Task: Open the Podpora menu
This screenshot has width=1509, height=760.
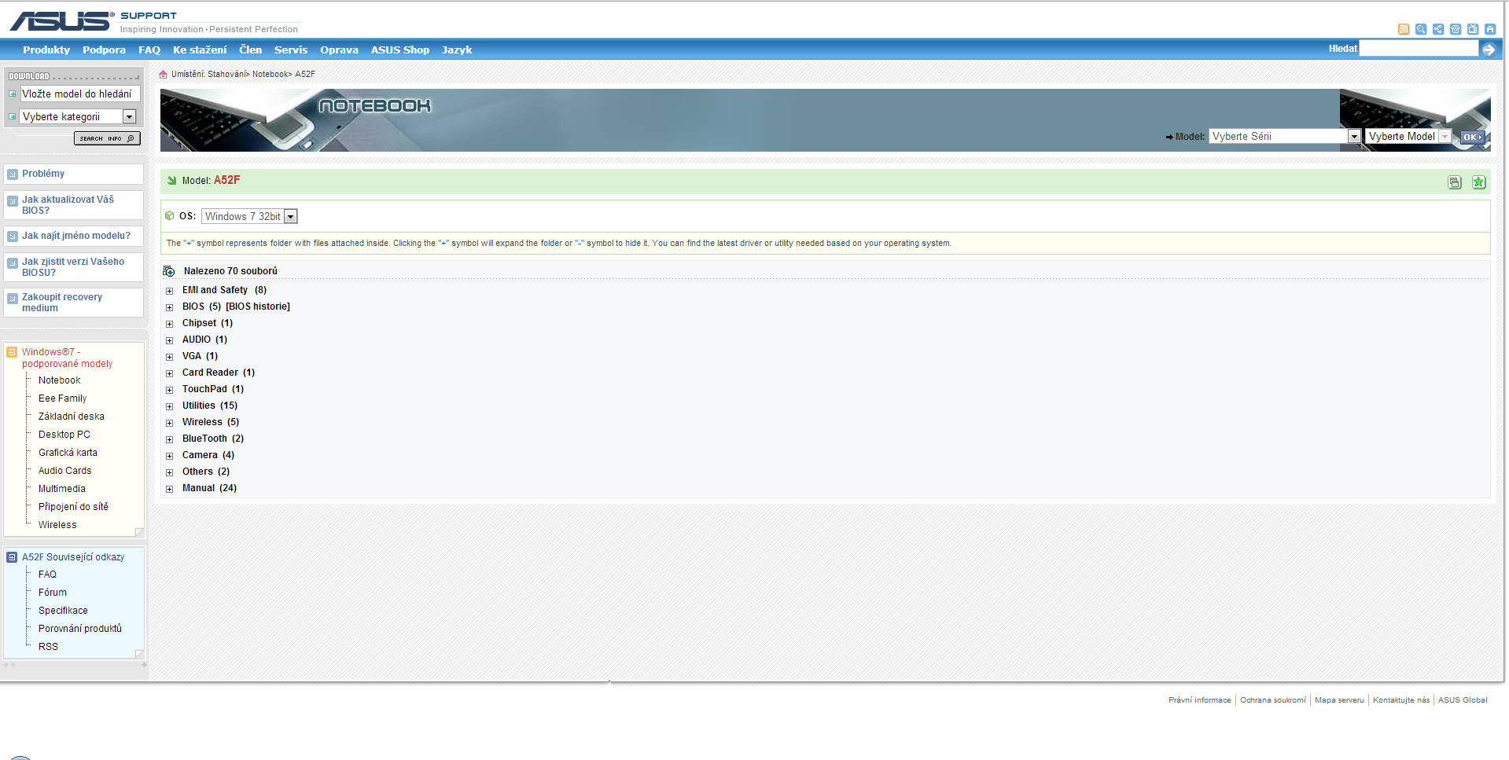Action: 104,50
